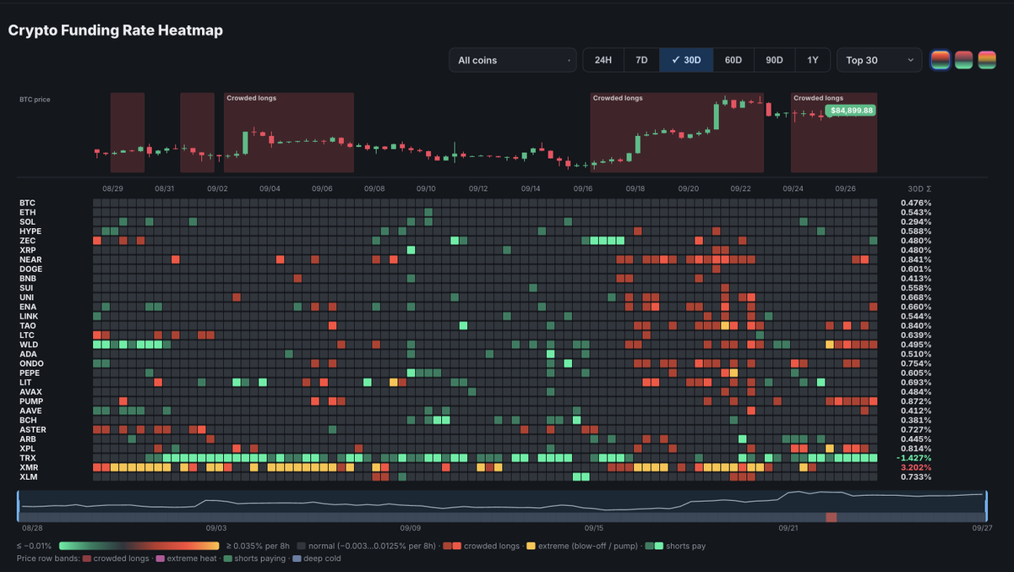The image size is (1014, 572).
Task: Select the ENA row label
Action: 27,307
